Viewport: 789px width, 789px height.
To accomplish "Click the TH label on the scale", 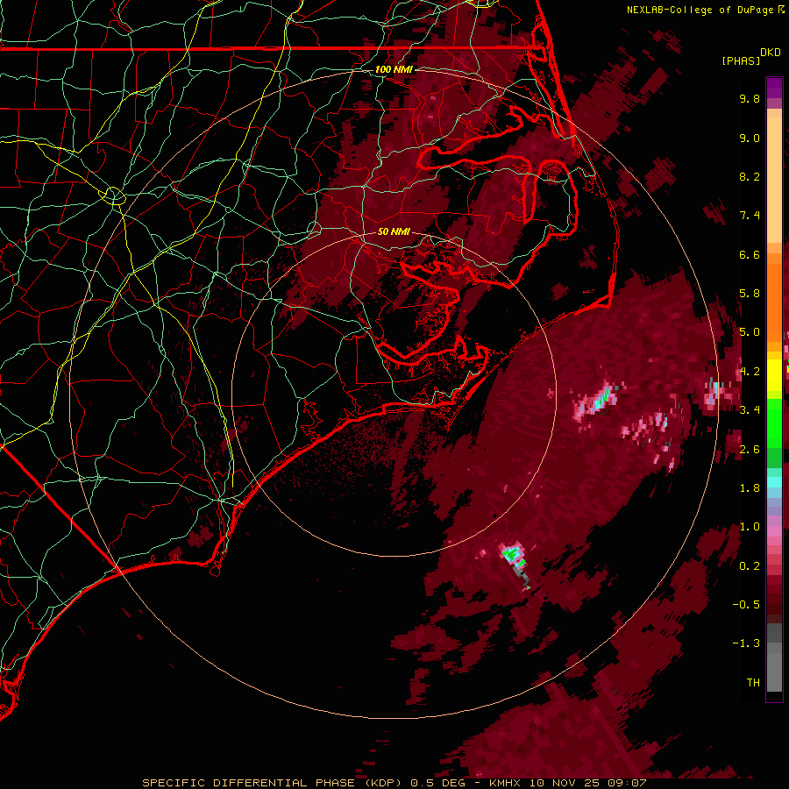I will click(x=753, y=683).
